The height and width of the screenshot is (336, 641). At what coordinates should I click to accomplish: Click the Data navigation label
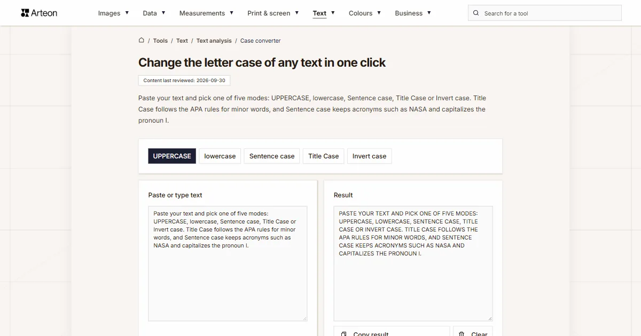click(150, 13)
